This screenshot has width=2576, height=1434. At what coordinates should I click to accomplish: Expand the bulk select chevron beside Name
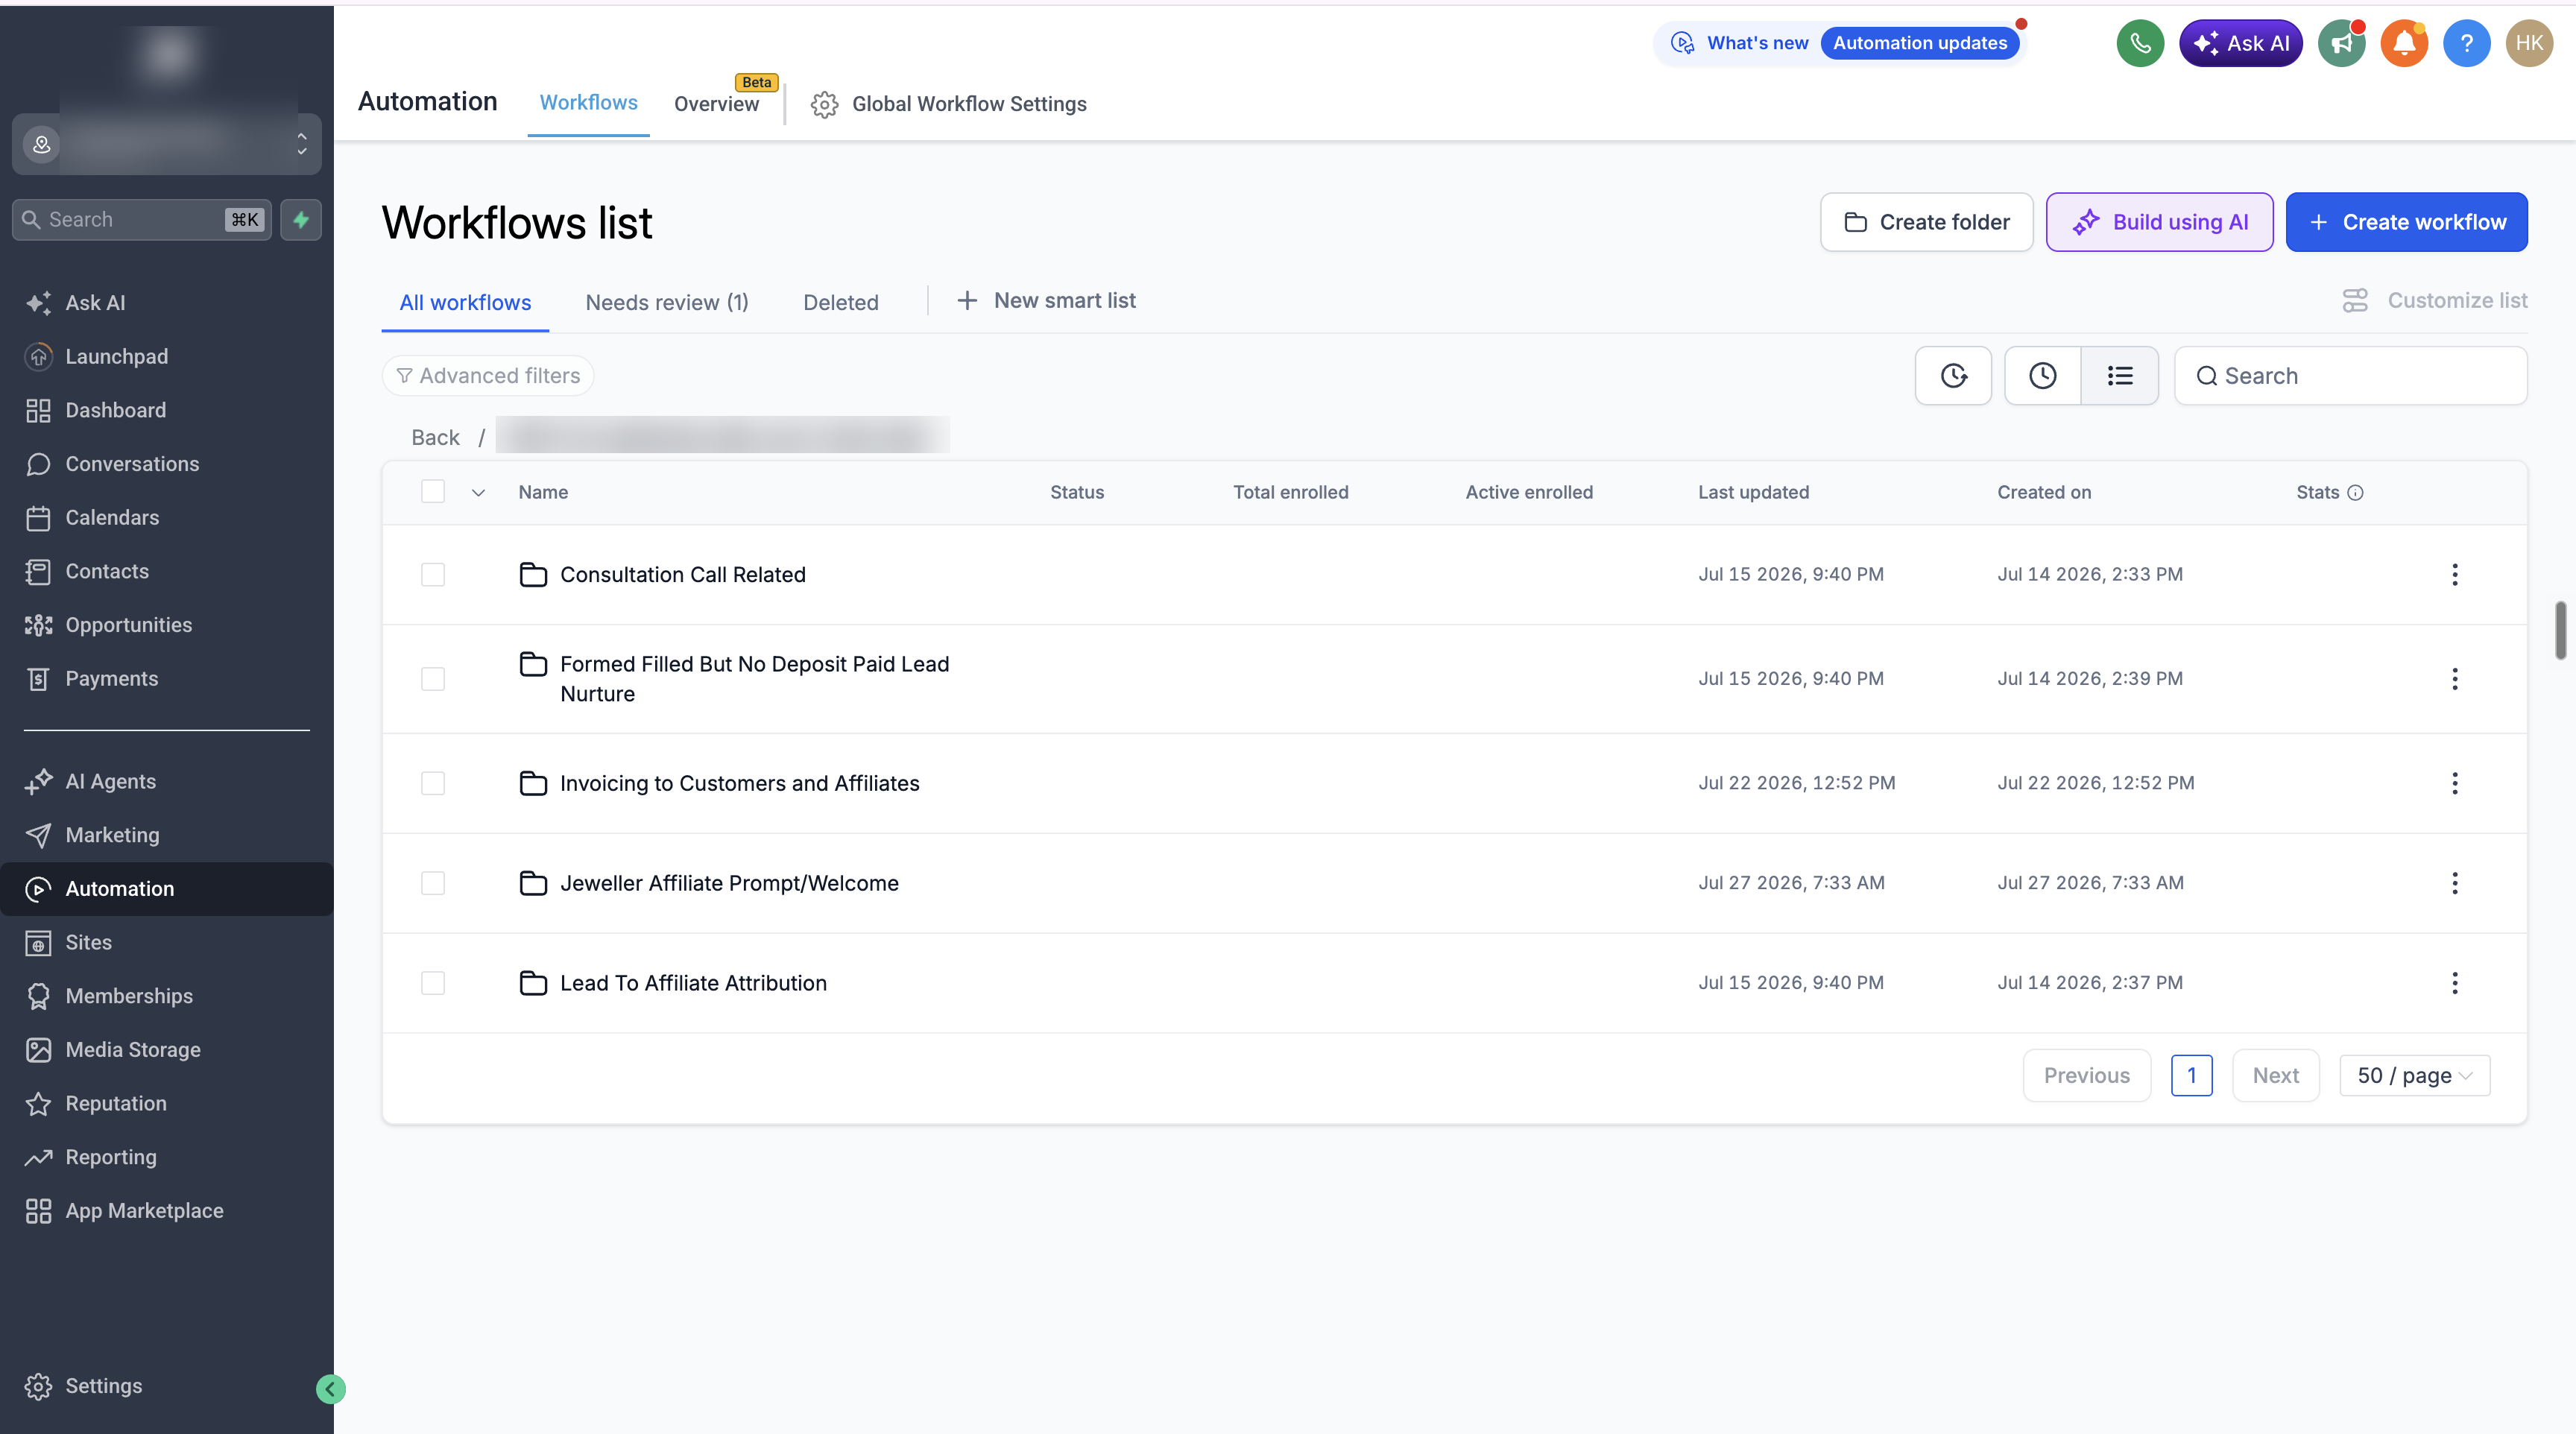click(478, 493)
